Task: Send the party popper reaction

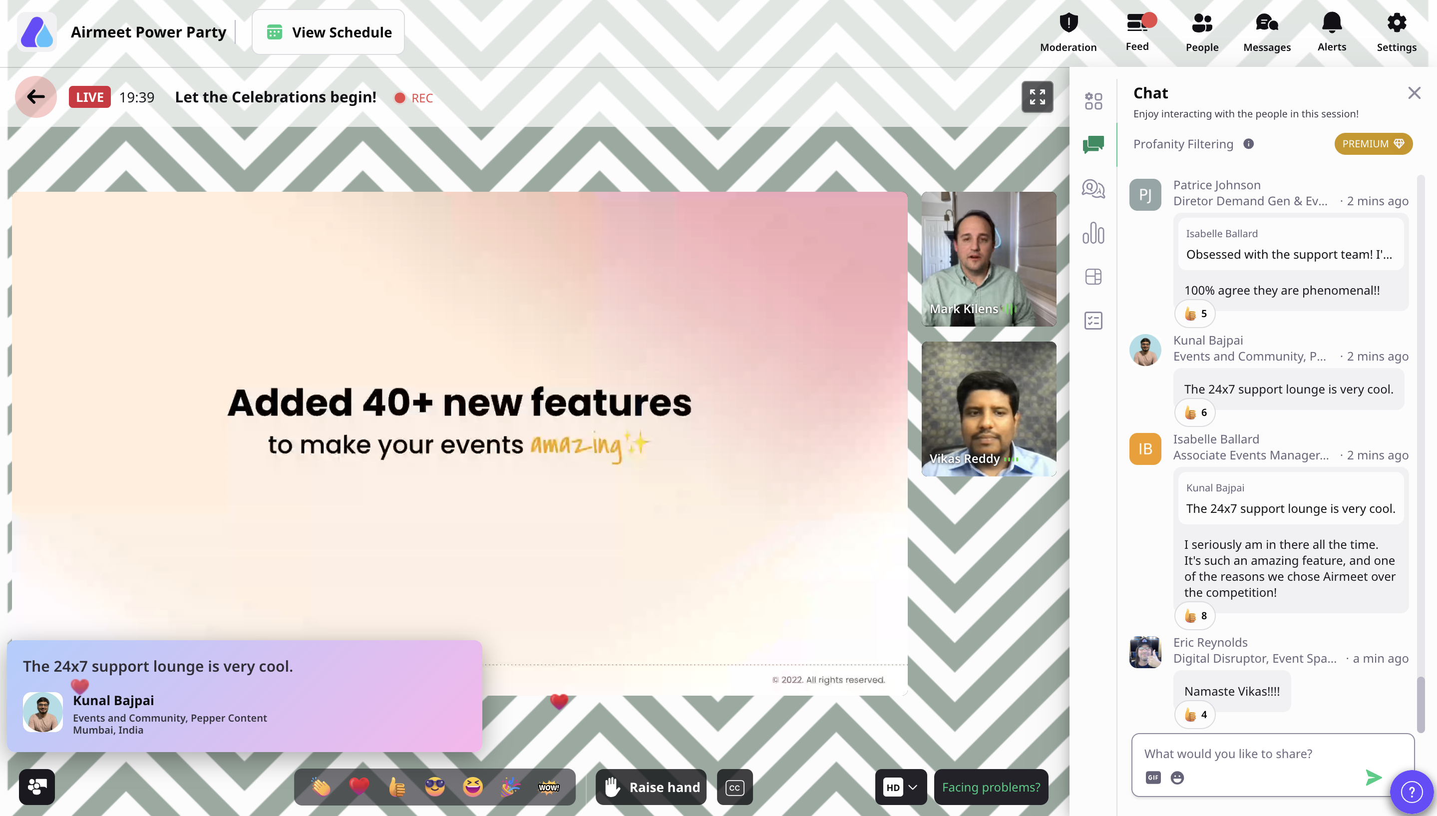Action: point(510,787)
